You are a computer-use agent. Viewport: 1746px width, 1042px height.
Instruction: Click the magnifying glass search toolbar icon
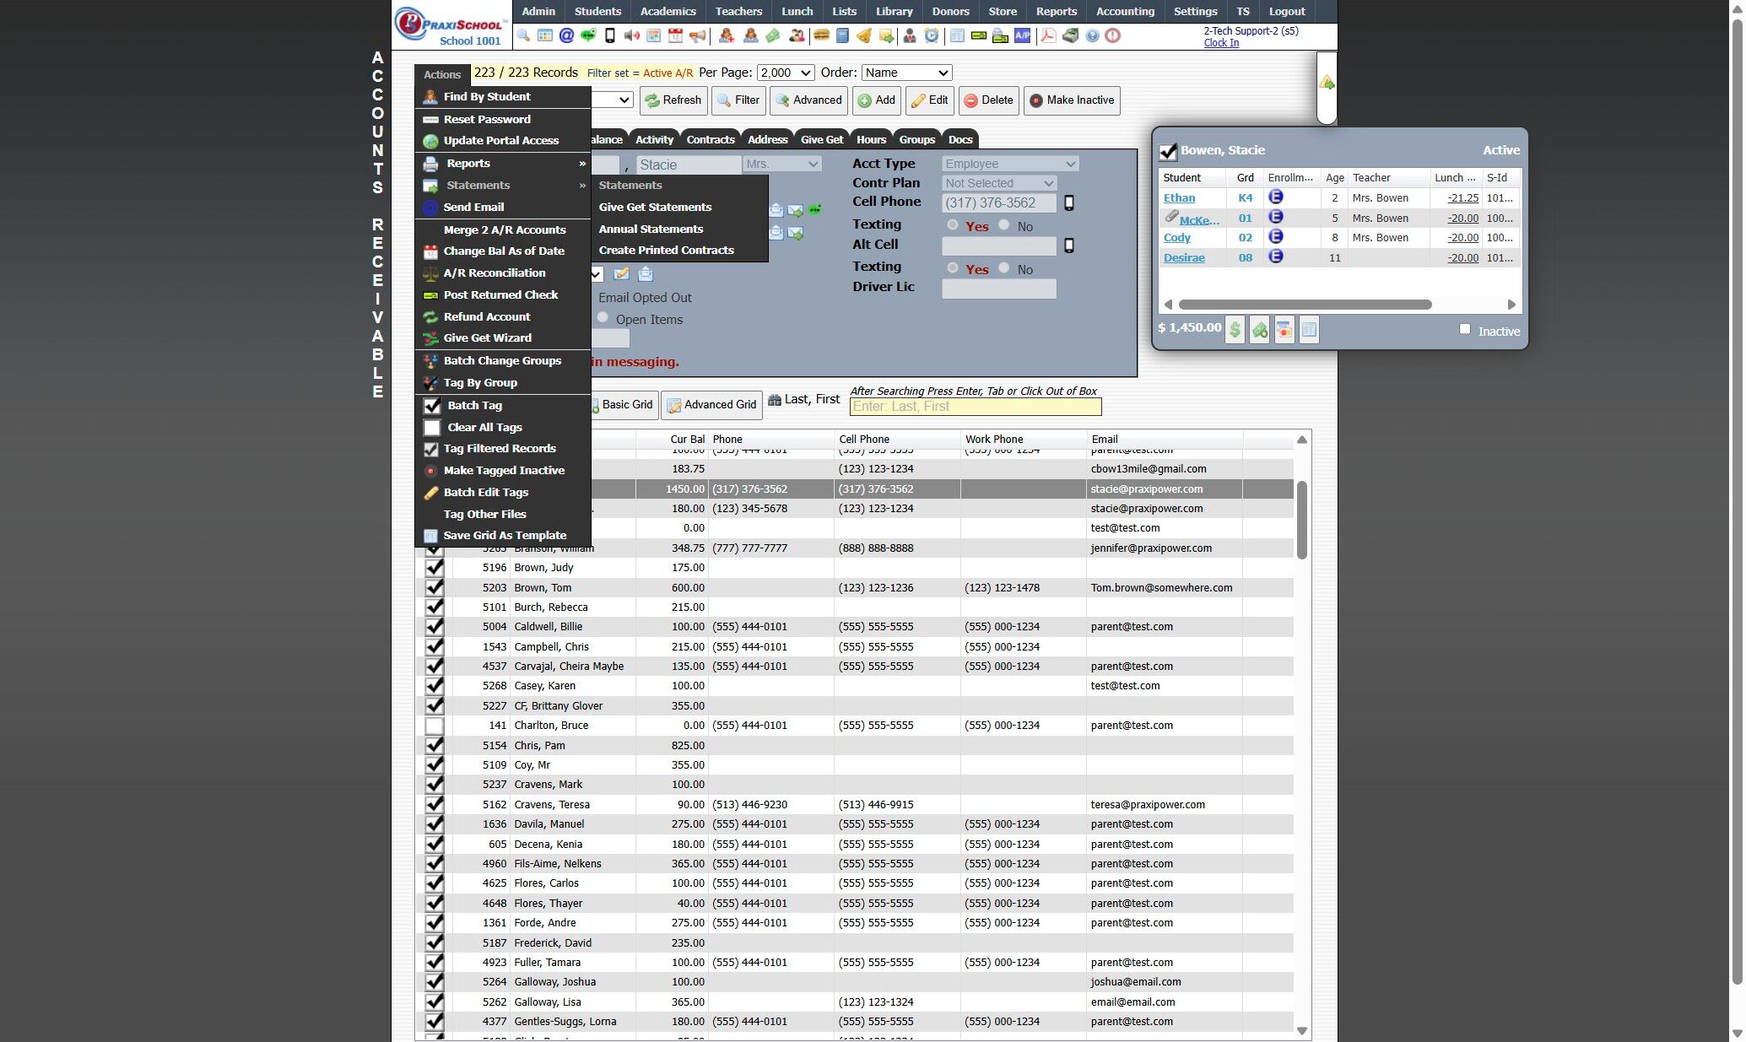523,35
